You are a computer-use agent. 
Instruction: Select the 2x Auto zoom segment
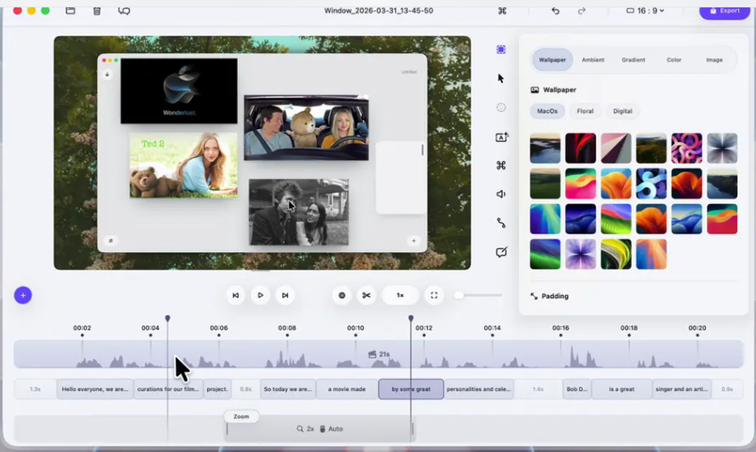tap(320, 429)
